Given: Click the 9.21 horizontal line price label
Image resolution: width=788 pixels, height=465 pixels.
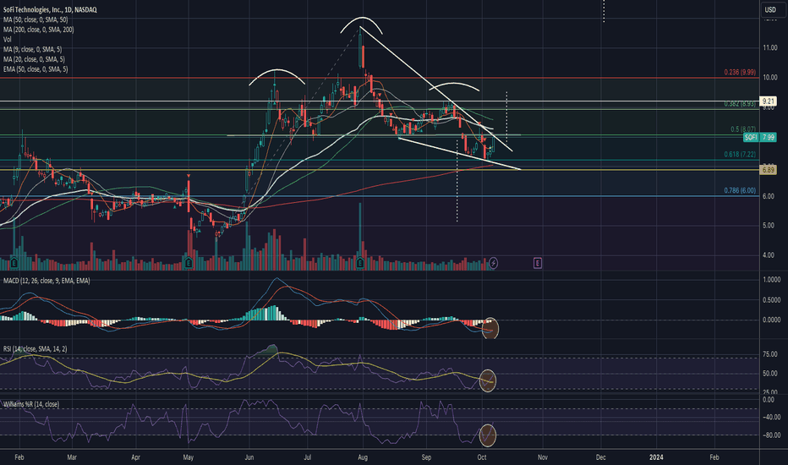Looking at the screenshot, I should pos(769,101).
